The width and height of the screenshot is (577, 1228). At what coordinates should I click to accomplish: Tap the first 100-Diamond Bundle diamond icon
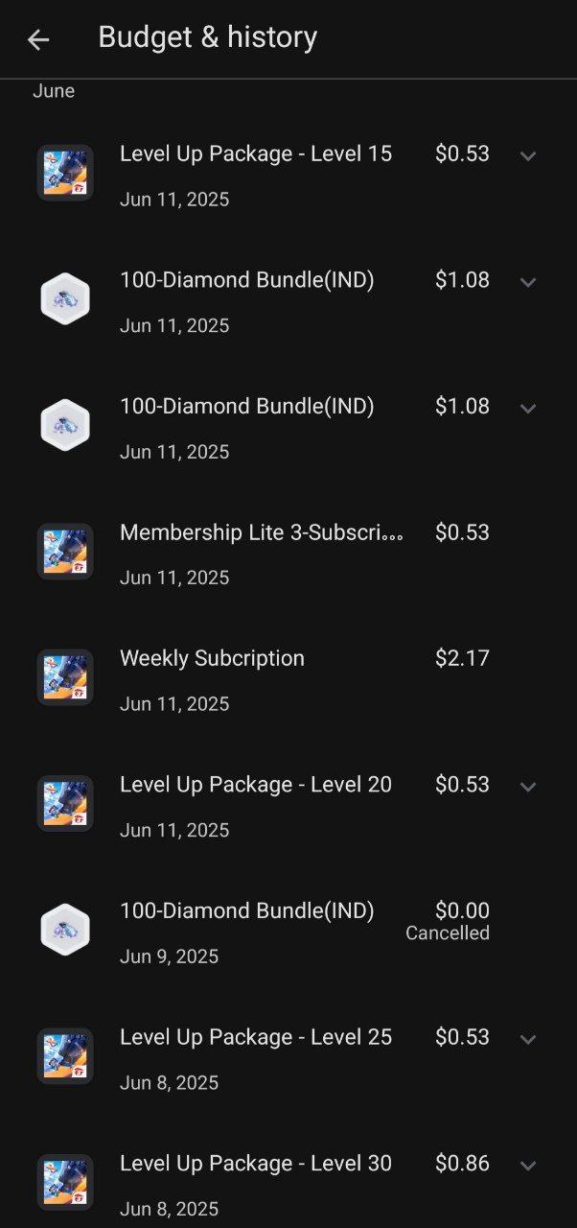coord(65,298)
